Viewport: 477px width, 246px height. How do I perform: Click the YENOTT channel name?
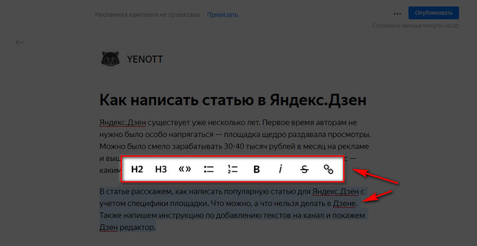point(145,59)
